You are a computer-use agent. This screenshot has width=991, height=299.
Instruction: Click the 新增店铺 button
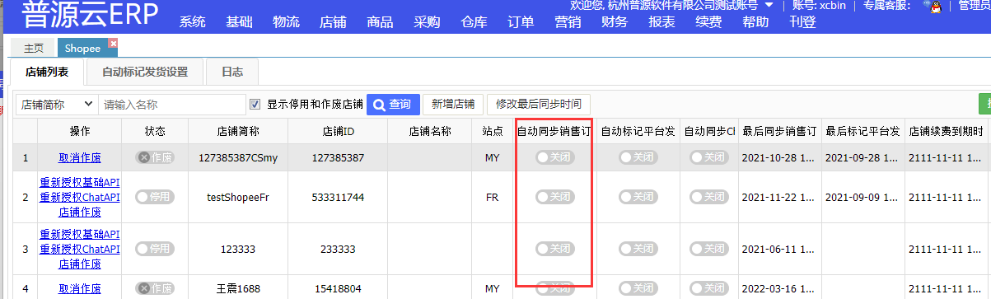(x=453, y=105)
